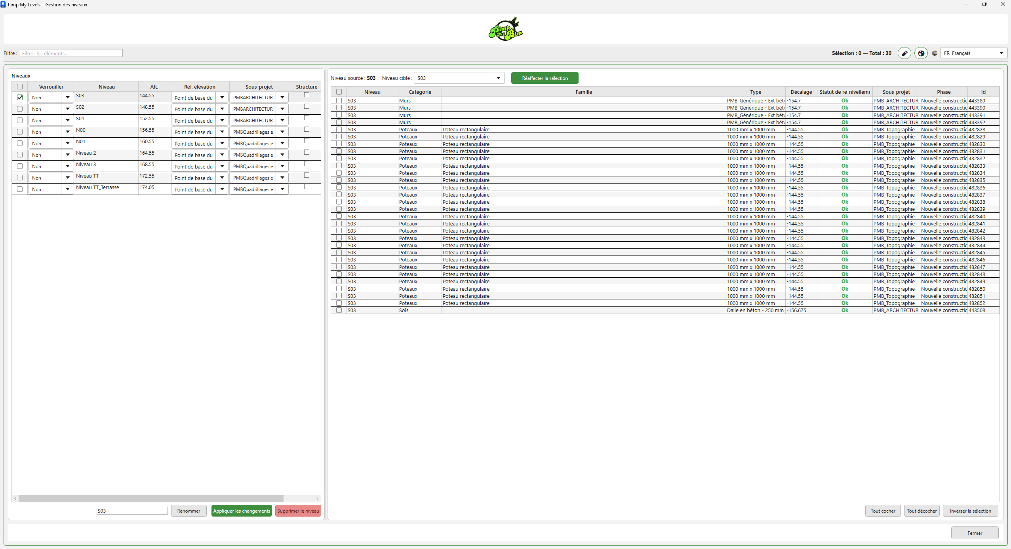Sort by the Décalage column header
This screenshot has width=1011, height=549.
(801, 92)
